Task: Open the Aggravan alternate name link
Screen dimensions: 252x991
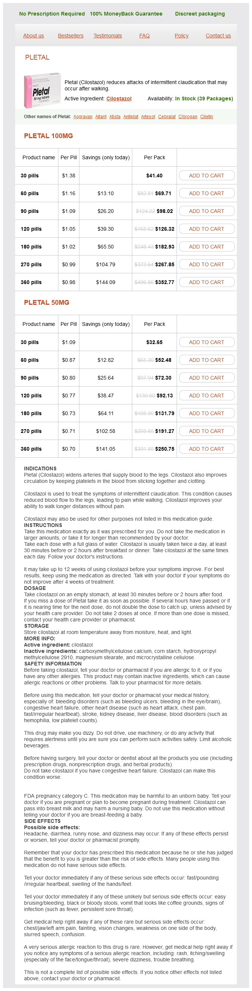Action: (x=83, y=117)
